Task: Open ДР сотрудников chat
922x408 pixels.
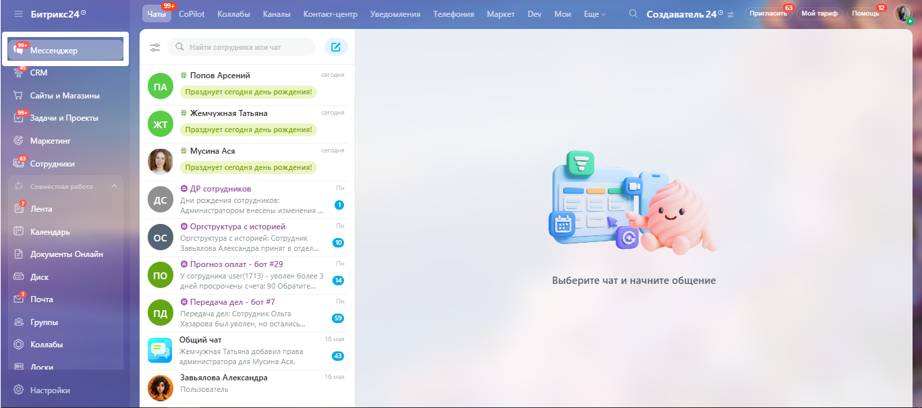Action: (x=247, y=199)
